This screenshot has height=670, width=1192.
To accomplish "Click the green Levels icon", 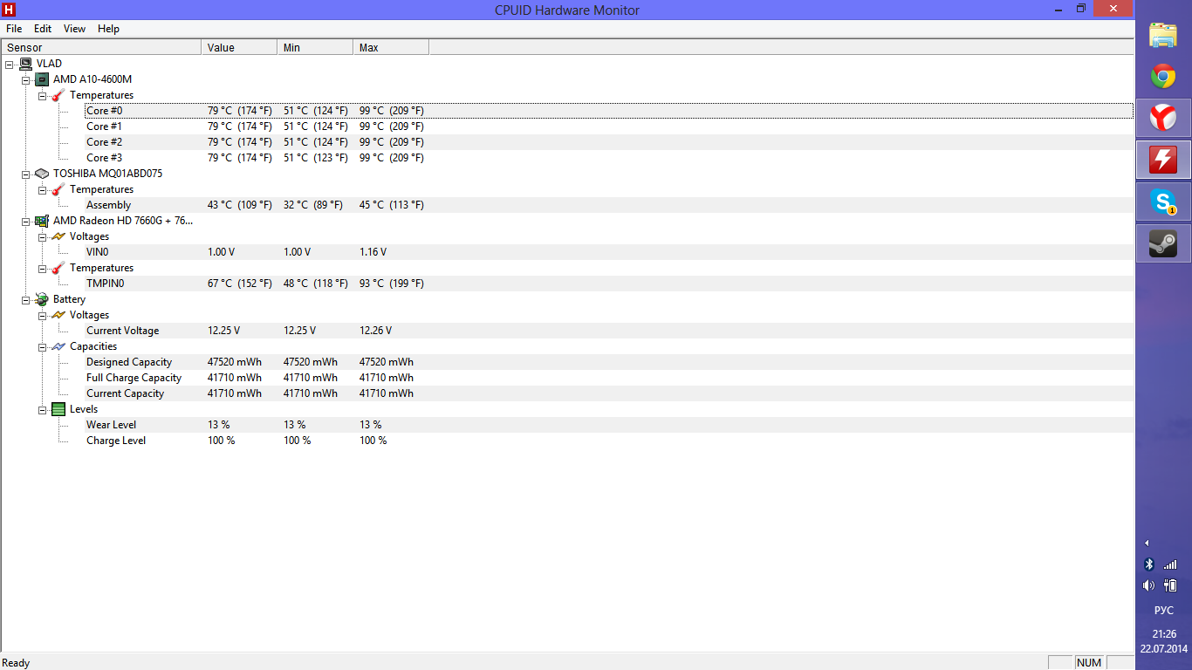I will [x=58, y=409].
